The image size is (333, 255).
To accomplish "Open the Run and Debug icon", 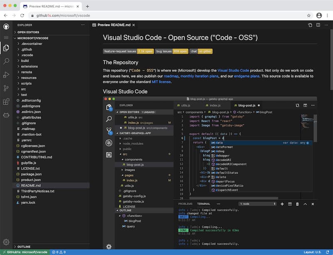I will 6,75.
